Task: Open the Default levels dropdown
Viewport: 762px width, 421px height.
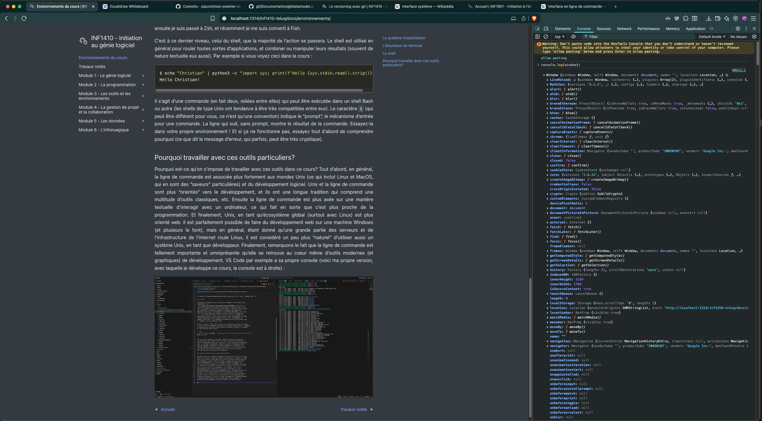Action: 712,37
